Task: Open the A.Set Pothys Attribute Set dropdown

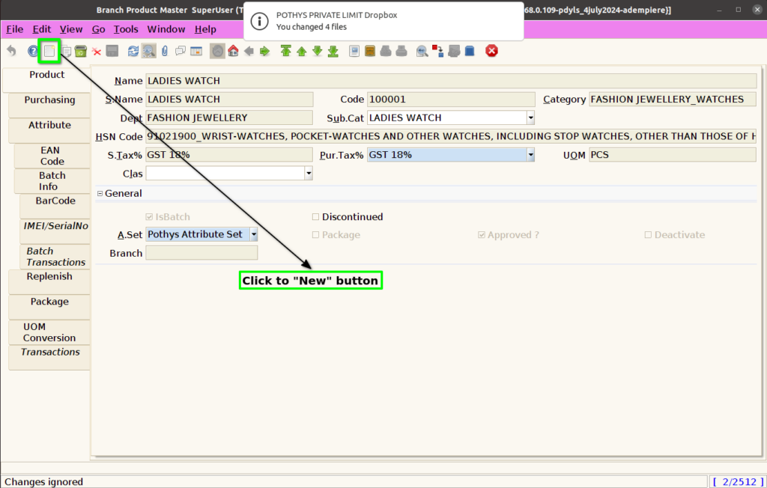Action: pos(254,234)
